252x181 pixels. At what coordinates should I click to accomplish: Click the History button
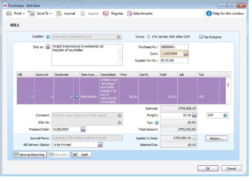(216, 139)
